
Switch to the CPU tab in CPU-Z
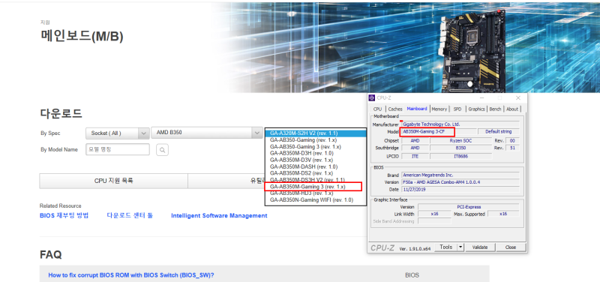377,109
